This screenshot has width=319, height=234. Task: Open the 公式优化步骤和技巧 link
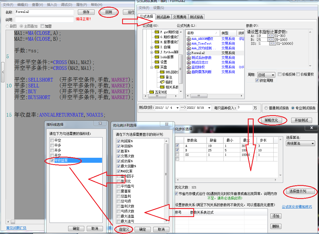tap(297, 207)
